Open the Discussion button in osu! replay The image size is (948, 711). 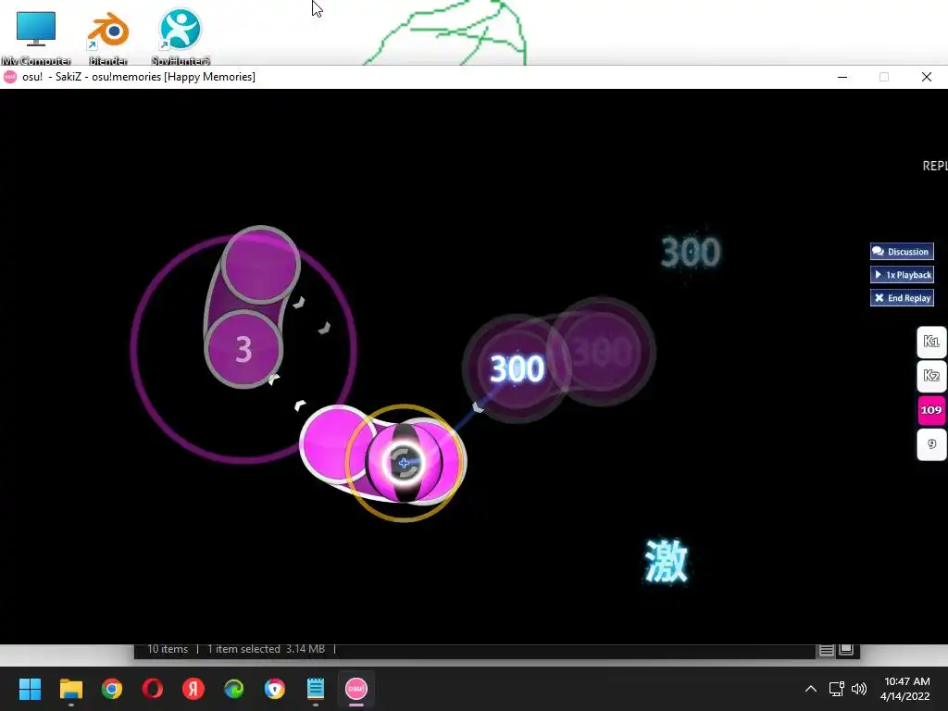pos(902,252)
